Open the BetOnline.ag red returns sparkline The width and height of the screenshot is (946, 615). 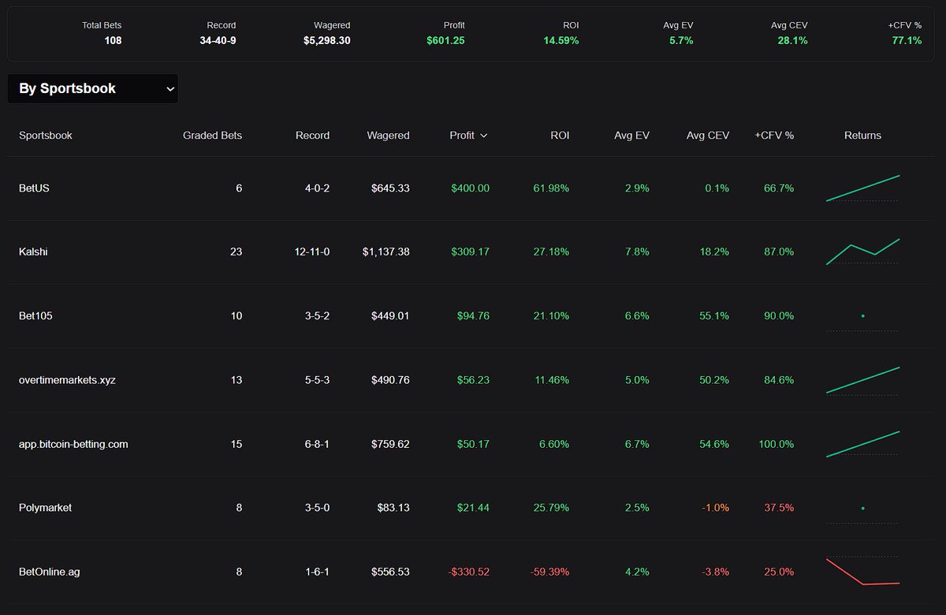862,572
